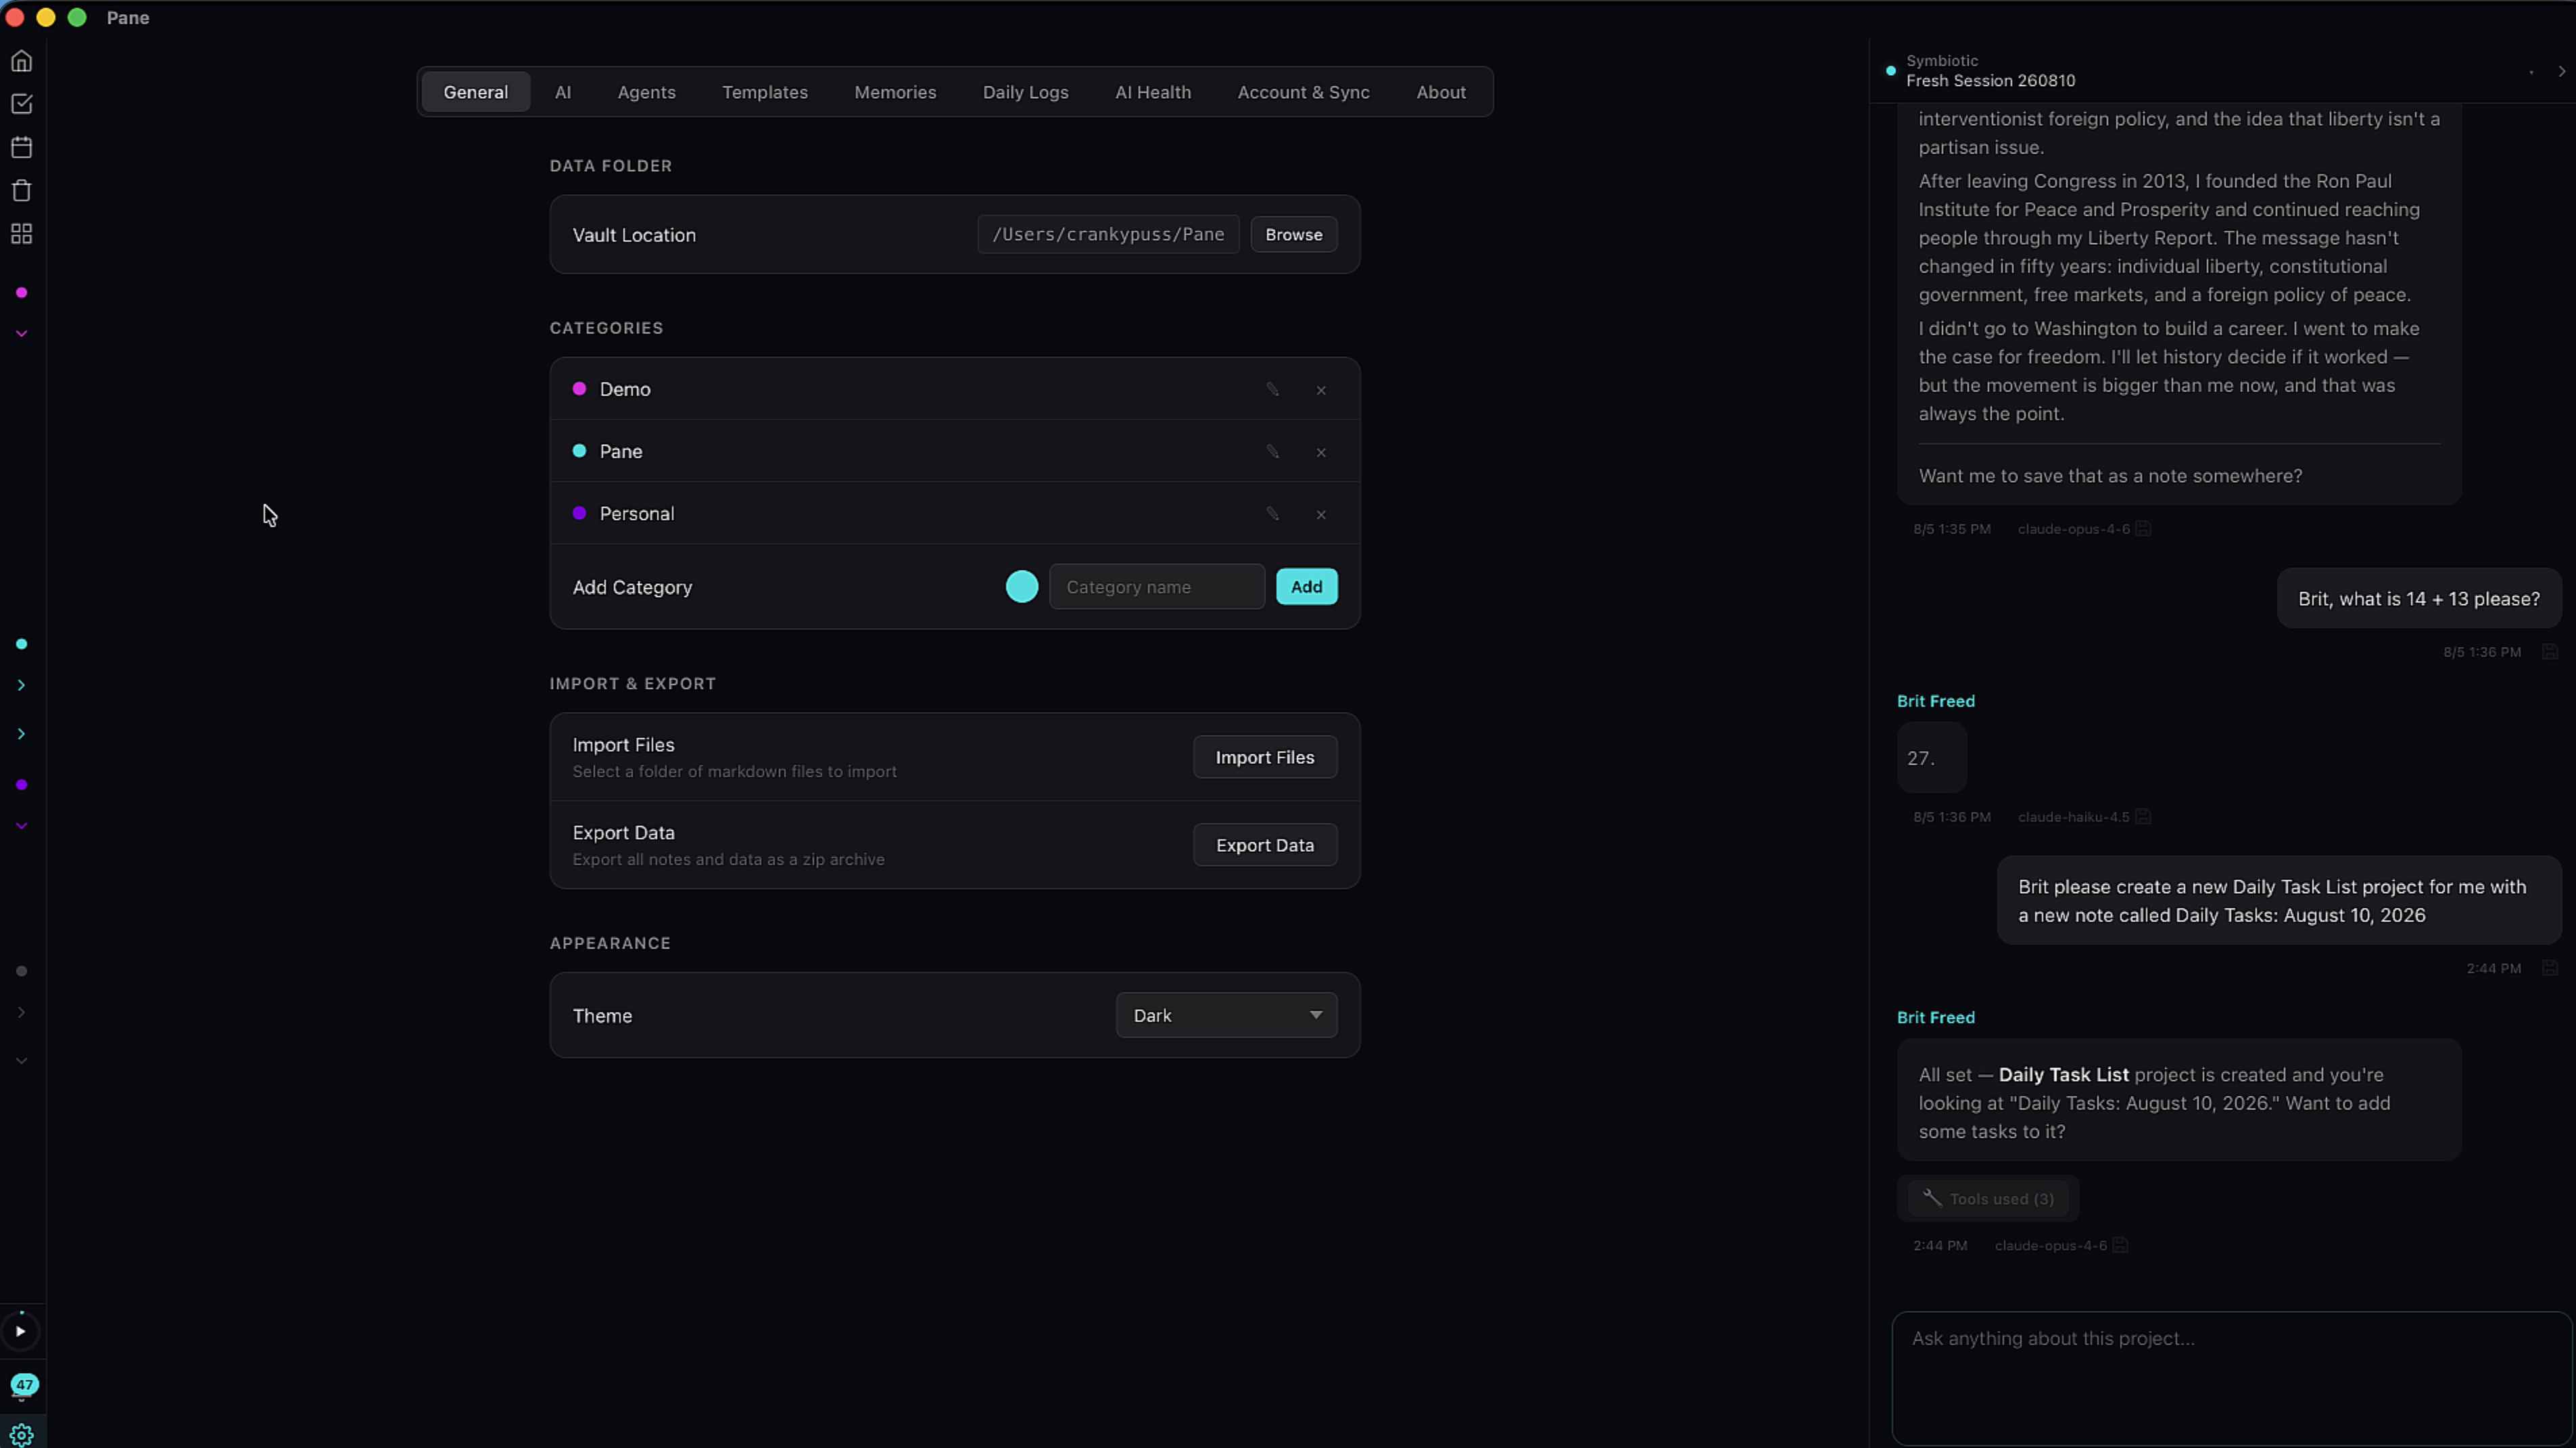Open the Theme dropdown showing Dark
The height and width of the screenshot is (1448, 2576).
[x=1226, y=1015]
